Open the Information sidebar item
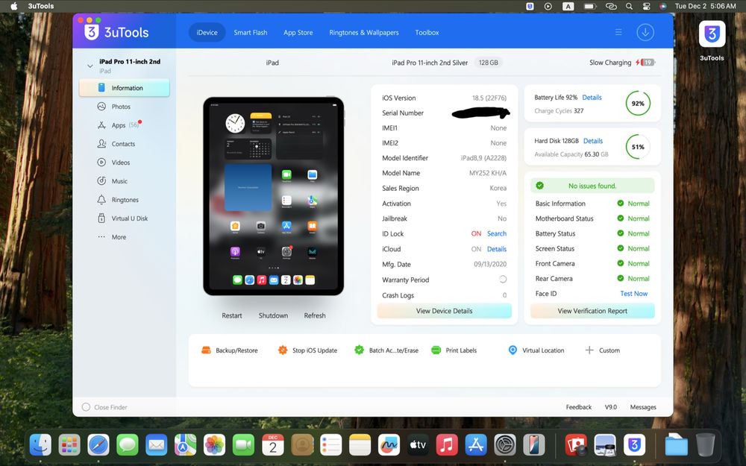Screen dimensions: 746x466 point(124,88)
